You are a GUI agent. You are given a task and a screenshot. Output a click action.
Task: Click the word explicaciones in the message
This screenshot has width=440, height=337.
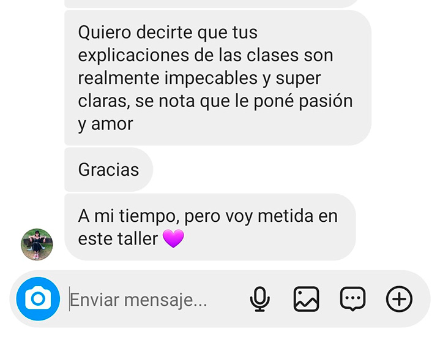point(133,55)
